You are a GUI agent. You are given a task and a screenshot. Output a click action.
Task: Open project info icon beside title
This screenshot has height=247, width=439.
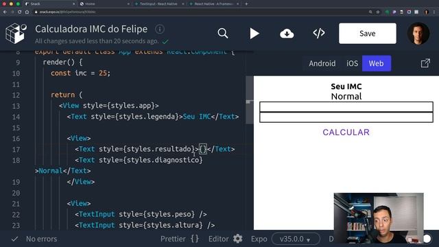click(160, 29)
